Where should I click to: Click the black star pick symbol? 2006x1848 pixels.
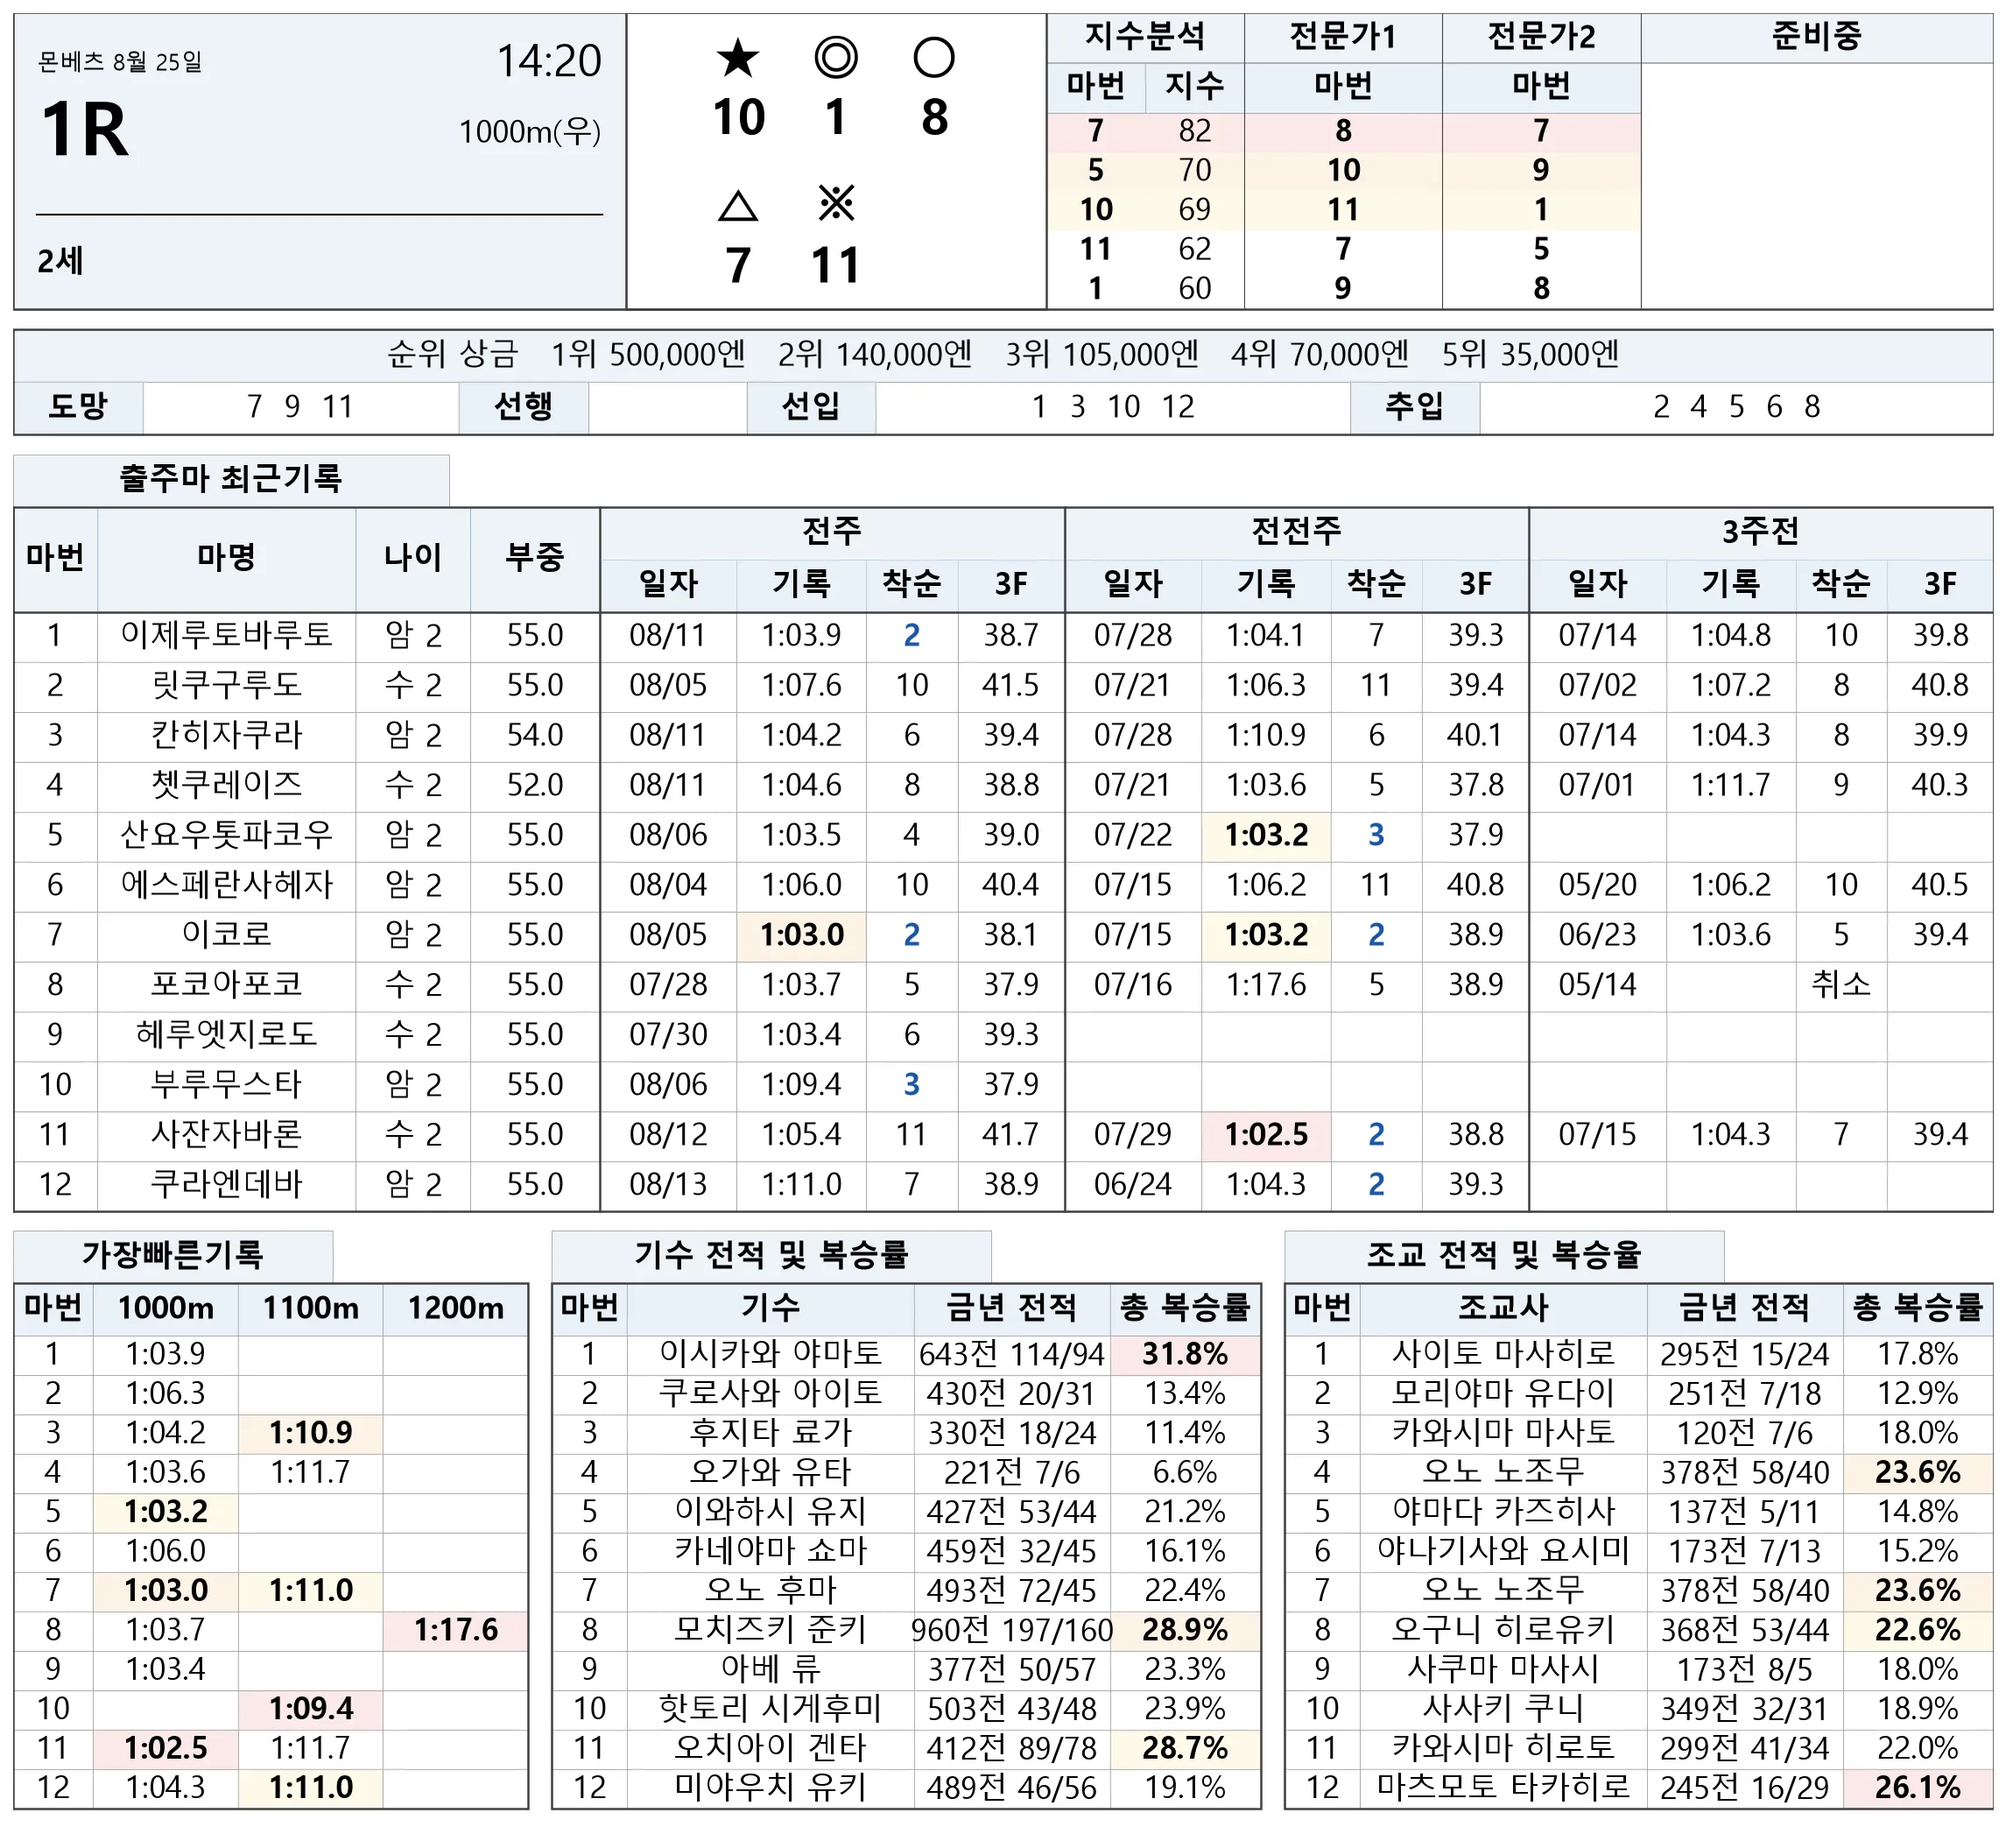point(737,58)
